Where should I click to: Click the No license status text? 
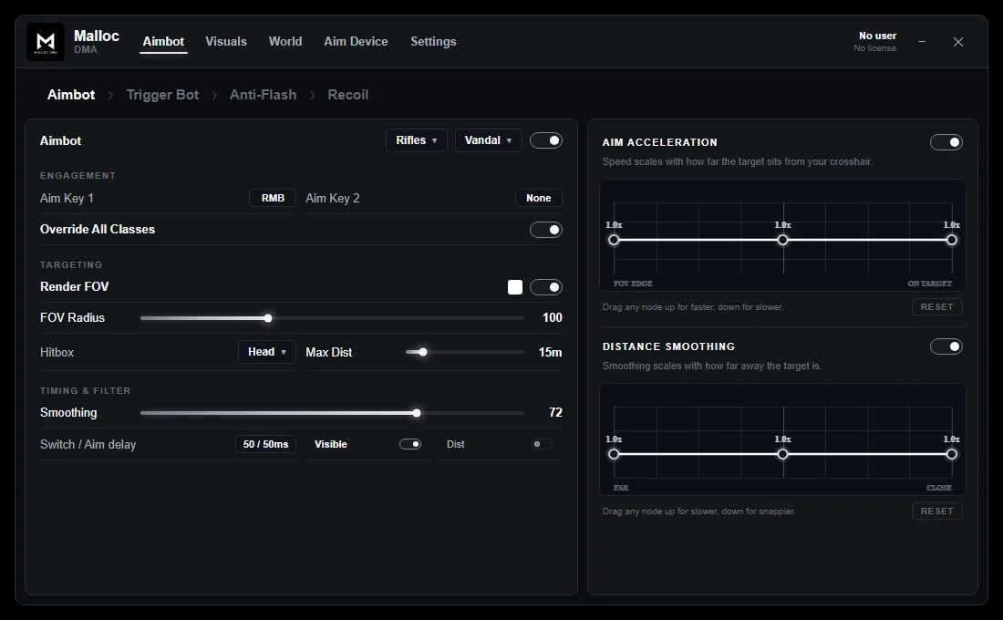874,48
